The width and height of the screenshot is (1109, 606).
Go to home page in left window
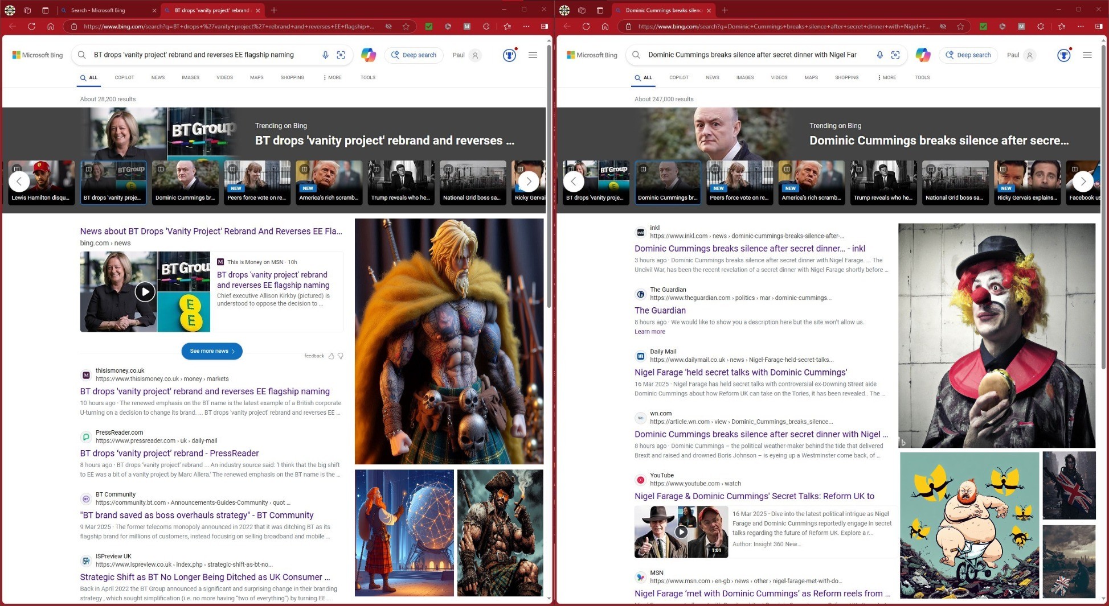tap(51, 26)
